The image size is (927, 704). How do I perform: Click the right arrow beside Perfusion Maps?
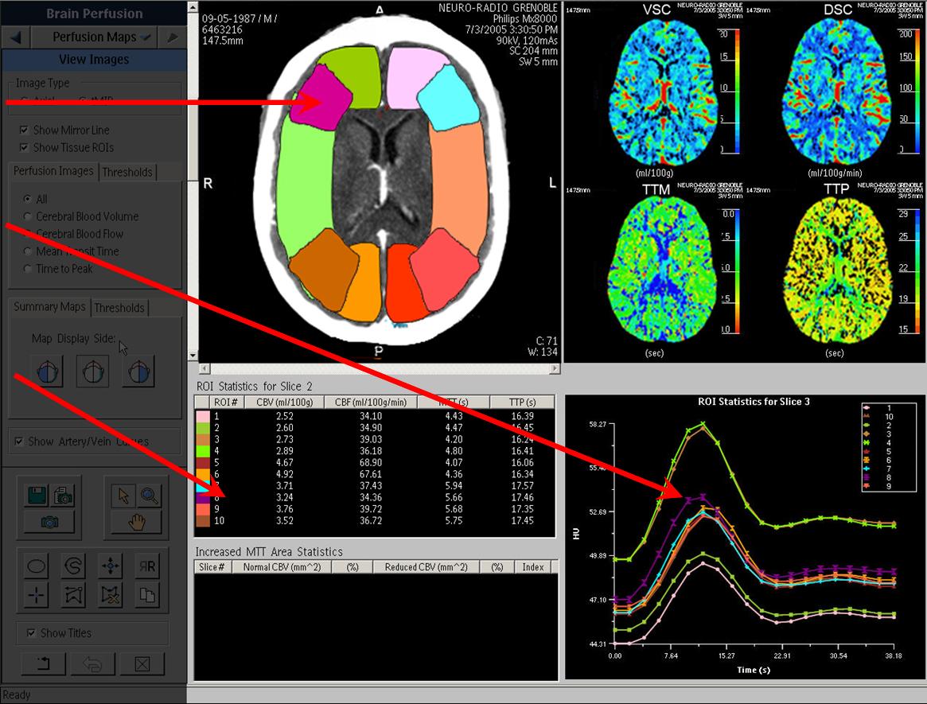(x=172, y=37)
